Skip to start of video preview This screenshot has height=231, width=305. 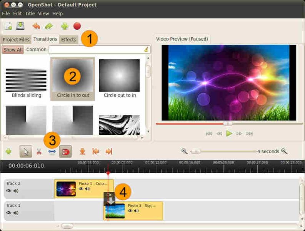(209, 134)
